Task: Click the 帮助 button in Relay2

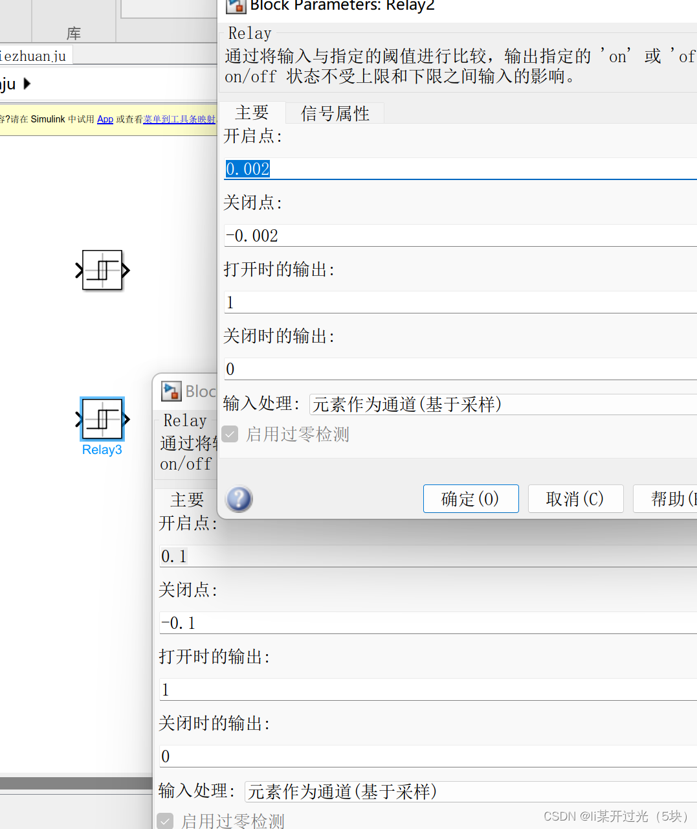Action: click(665, 499)
